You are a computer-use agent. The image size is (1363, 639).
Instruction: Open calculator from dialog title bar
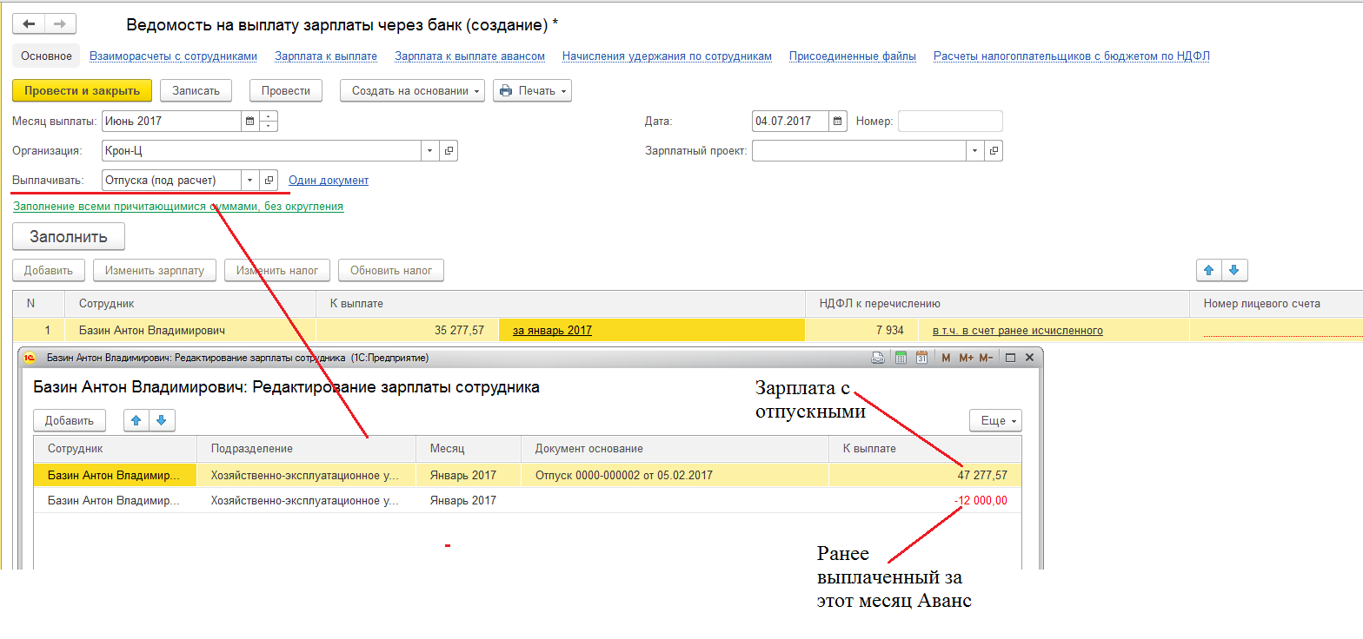click(901, 357)
